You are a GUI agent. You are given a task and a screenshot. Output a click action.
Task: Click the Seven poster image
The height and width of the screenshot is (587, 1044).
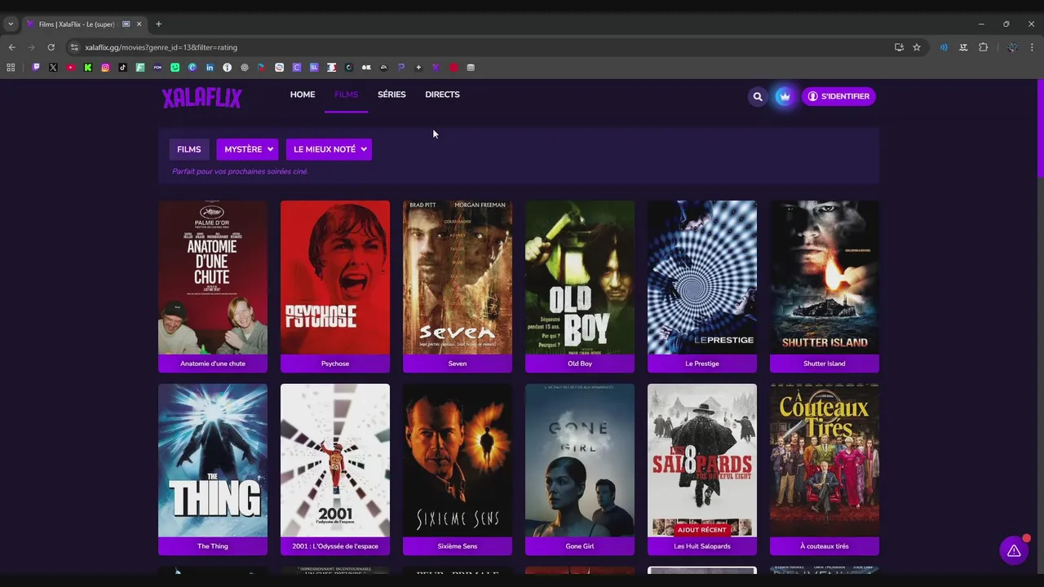point(458,277)
